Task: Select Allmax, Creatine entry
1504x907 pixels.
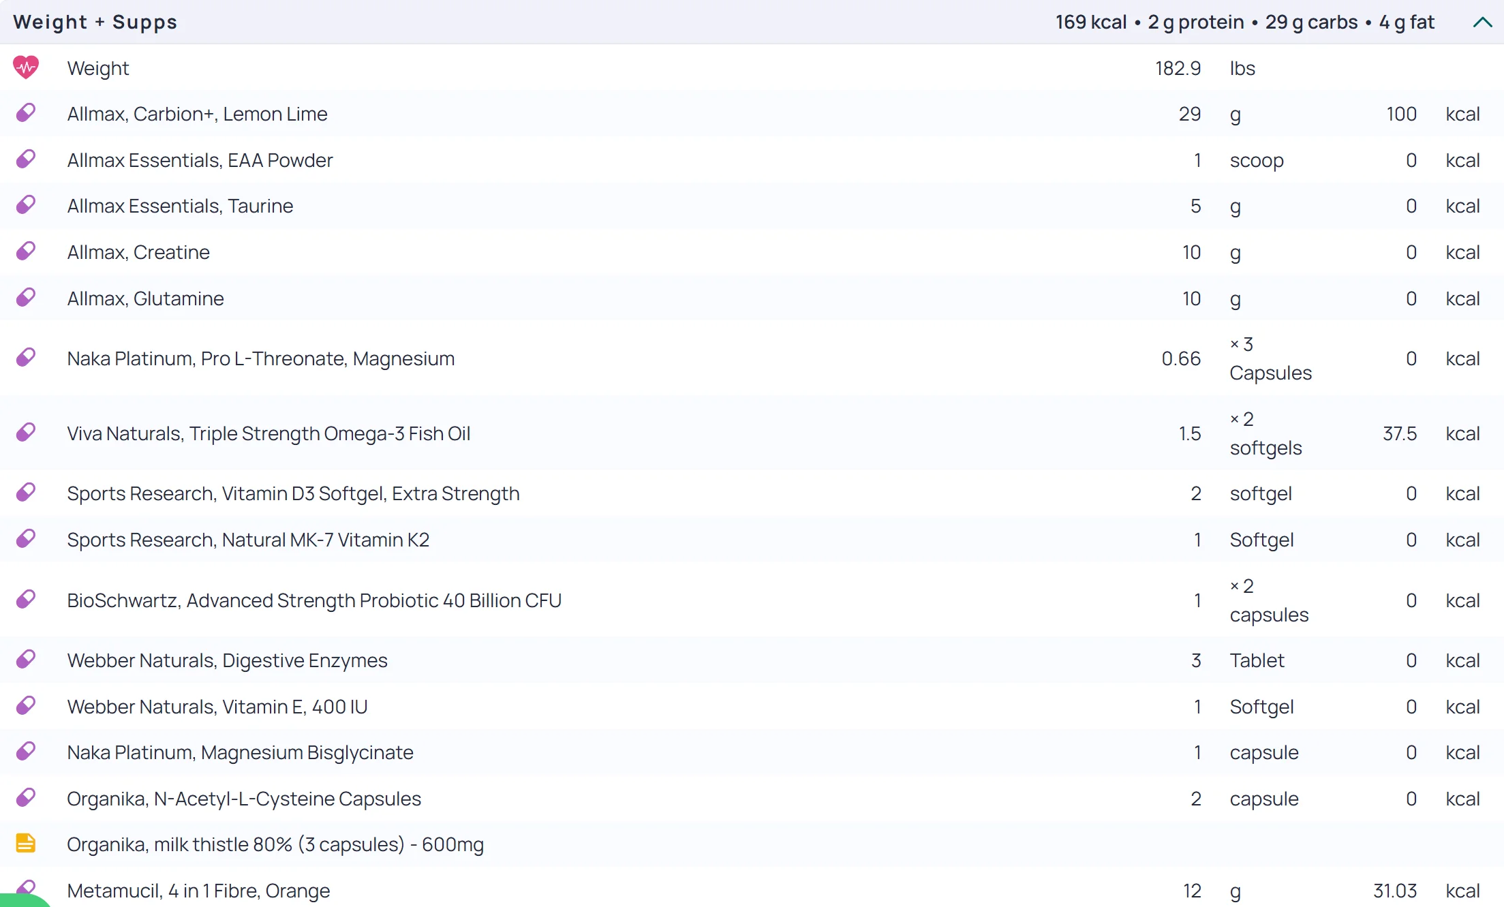Action: [x=138, y=252]
